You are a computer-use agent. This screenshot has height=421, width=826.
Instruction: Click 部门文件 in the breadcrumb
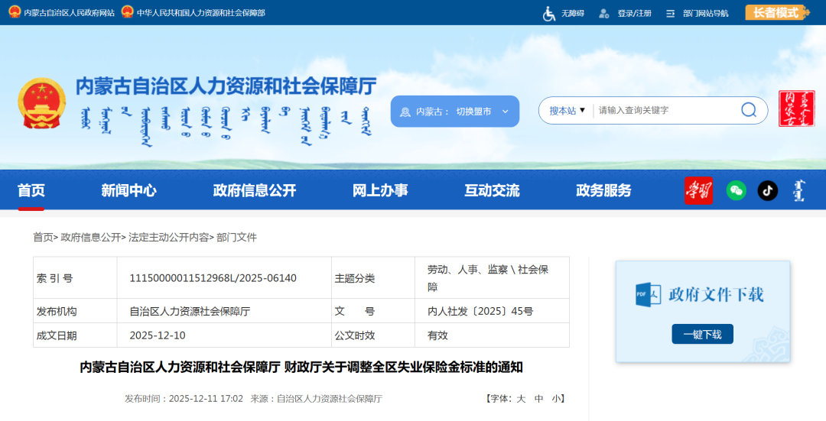pos(236,238)
